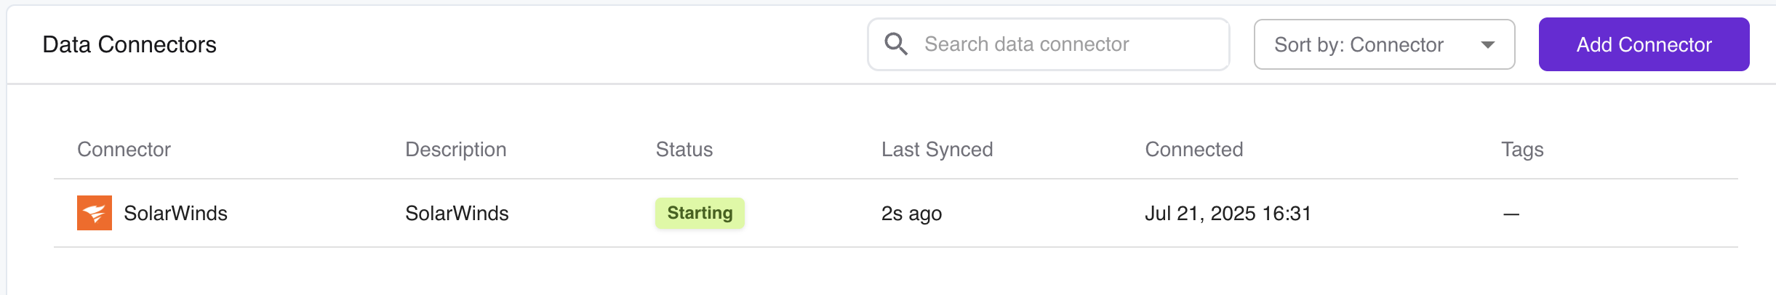
Task: Click the empty Tags dash cell
Action: pyautogui.click(x=1511, y=214)
